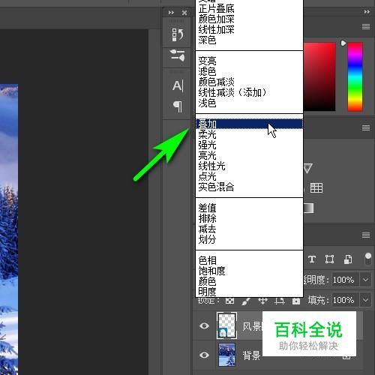The image size is (375, 375).
Task: Click the 风景 layer name
Action: 252,326
